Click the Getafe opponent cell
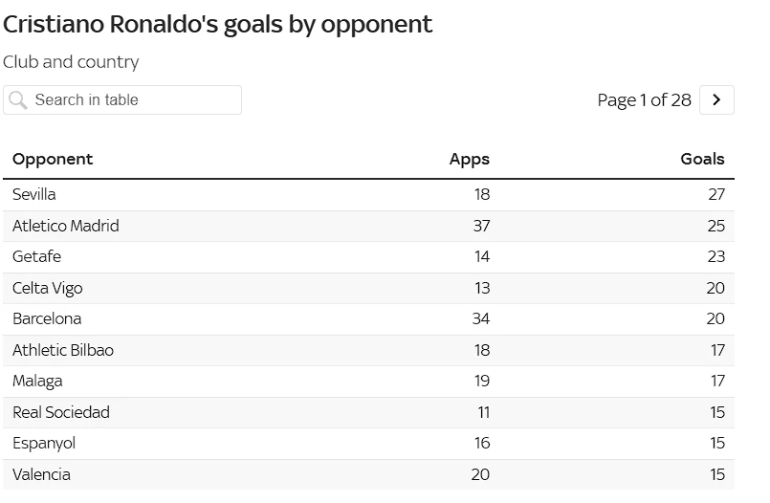This screenshot has height=503, width=770. pos(36,257)
